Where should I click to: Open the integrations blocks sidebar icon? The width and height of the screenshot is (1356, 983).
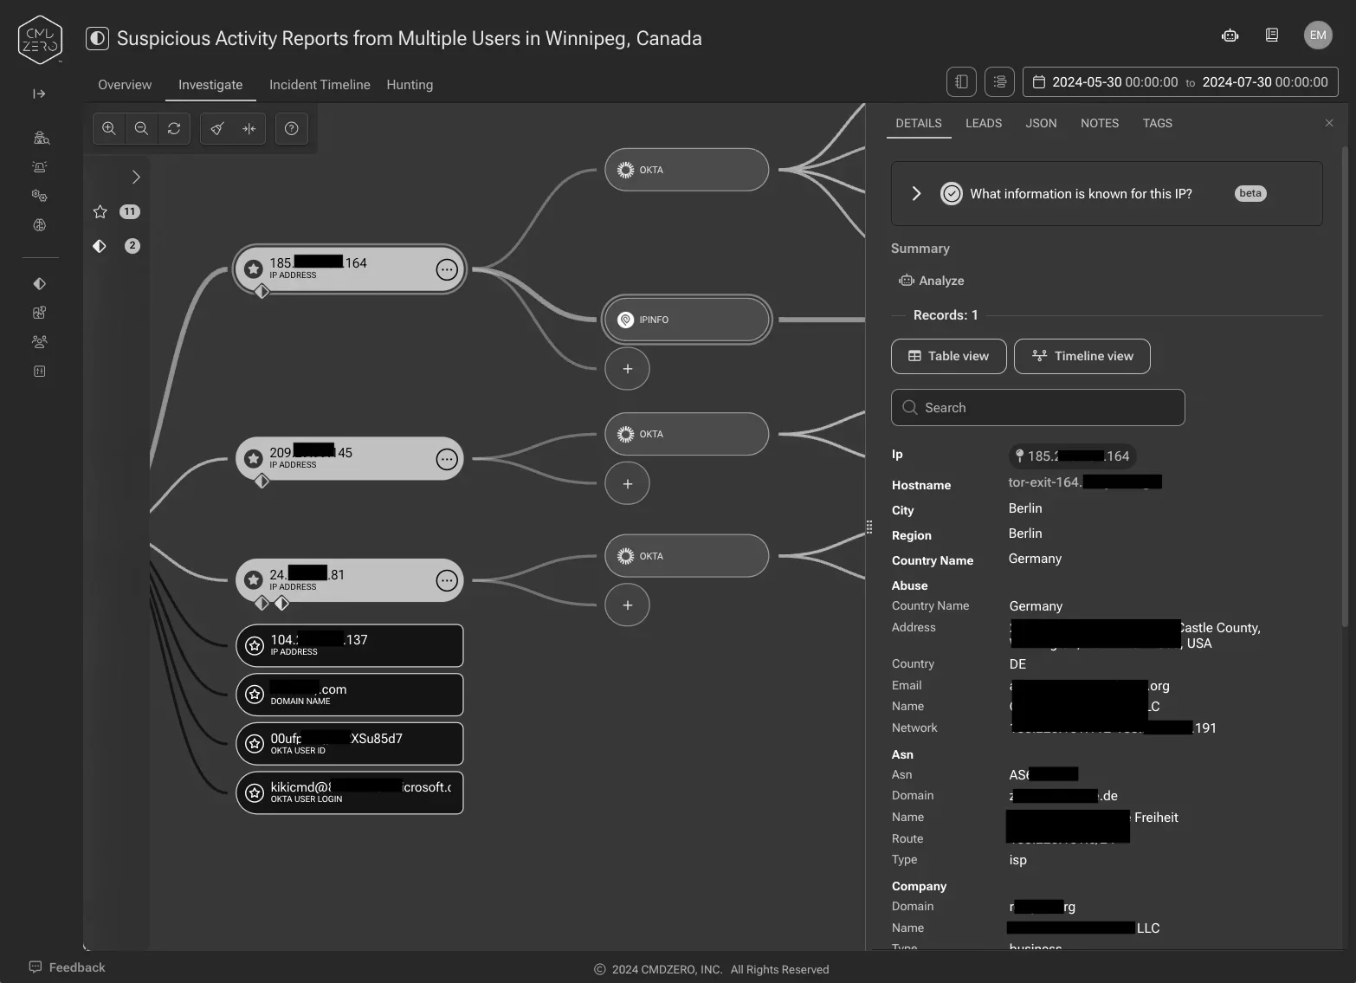[x=40, y=313]
